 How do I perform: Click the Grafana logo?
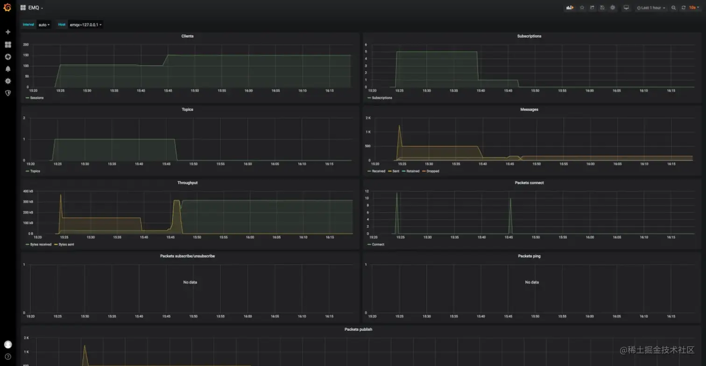pyautogui.click(x=7, y=7)
